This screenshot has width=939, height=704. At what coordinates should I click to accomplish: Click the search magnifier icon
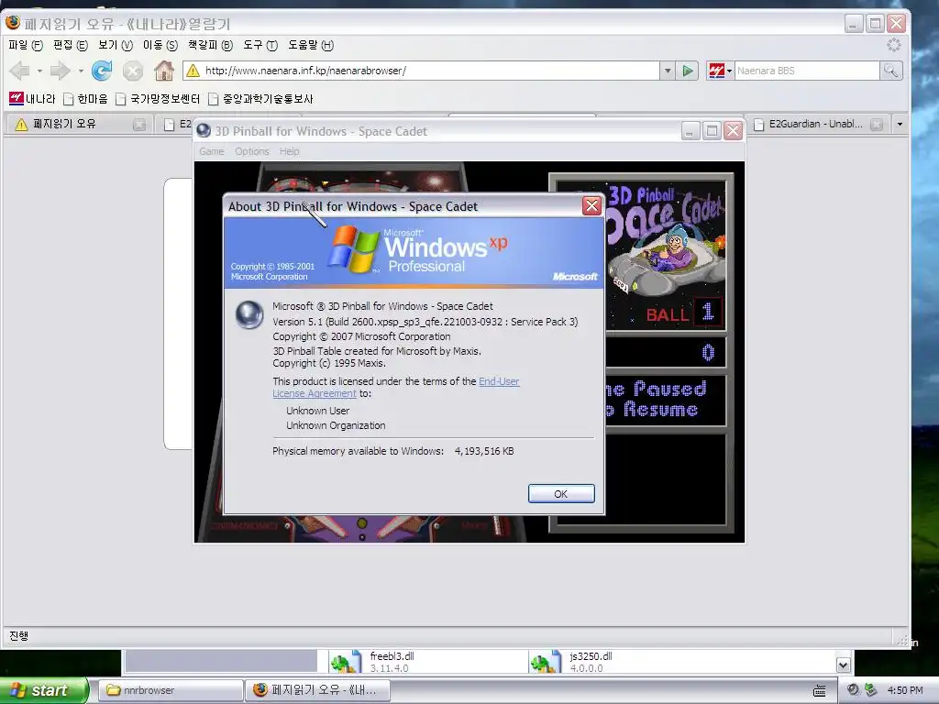tap(890, 71)
